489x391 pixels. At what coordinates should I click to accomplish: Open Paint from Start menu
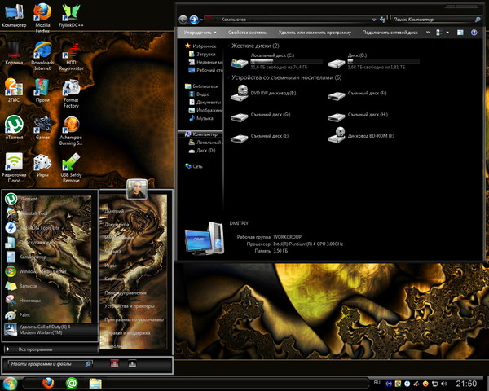48,315
